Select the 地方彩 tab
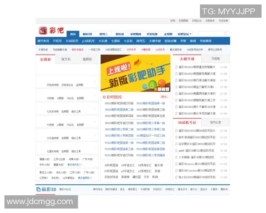This screenshot has width=266, height=213. click(66, 59)
